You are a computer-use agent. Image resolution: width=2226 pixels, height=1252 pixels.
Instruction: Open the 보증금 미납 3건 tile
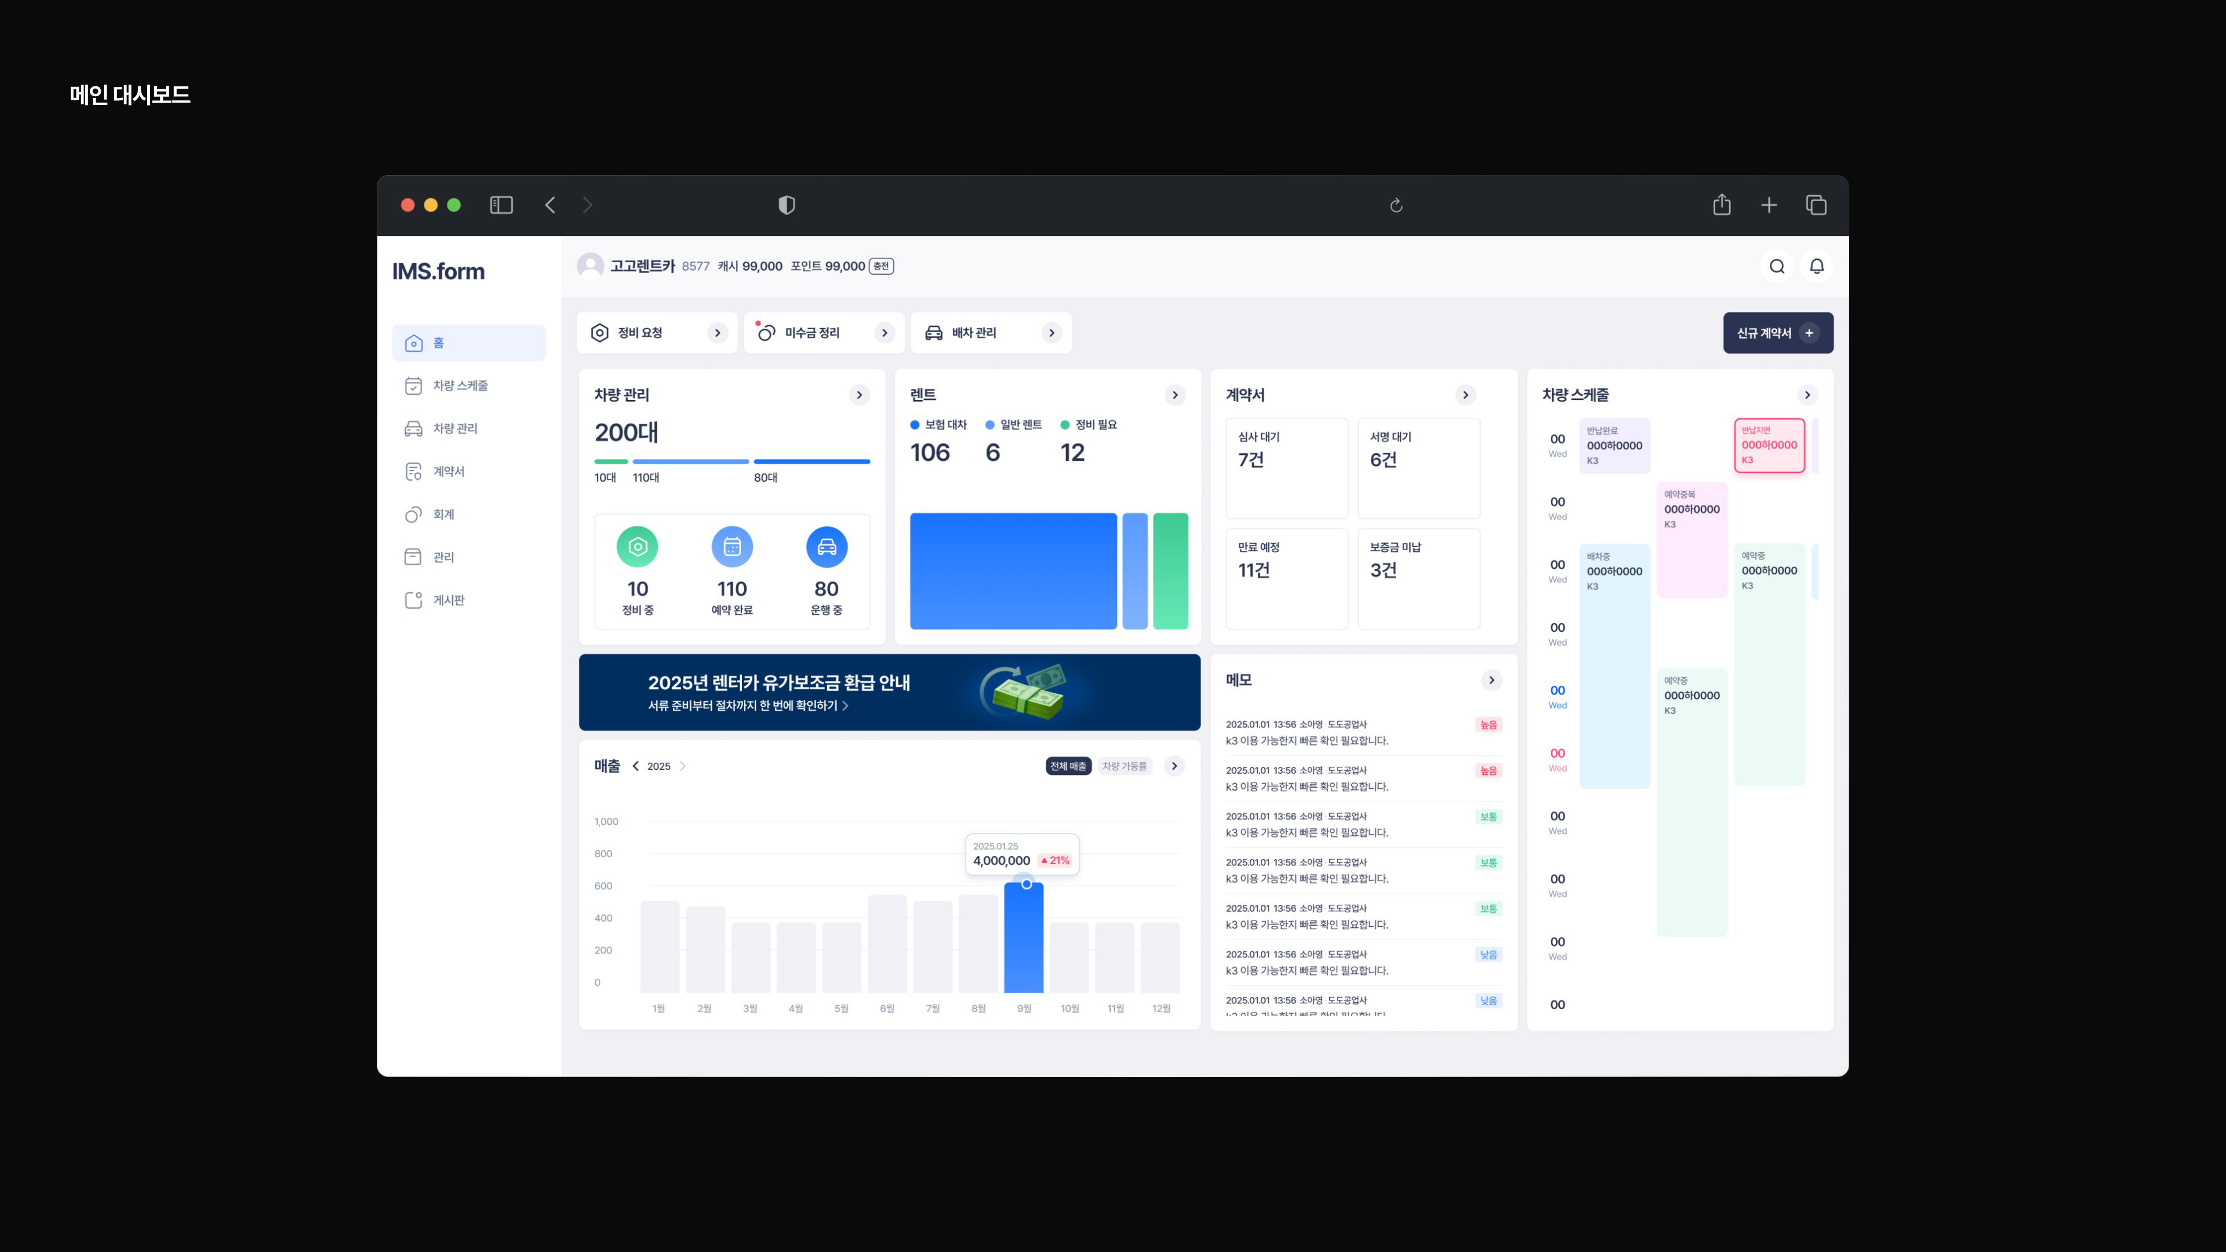pos(1419,579)
